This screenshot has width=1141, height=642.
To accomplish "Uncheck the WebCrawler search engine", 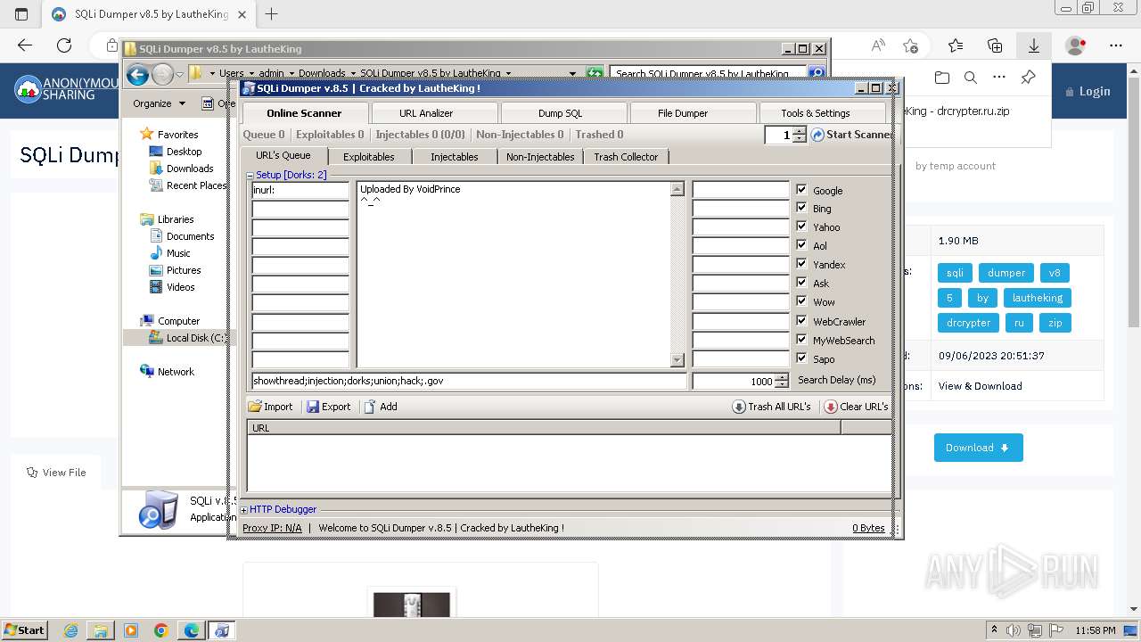I will point(801,321).
